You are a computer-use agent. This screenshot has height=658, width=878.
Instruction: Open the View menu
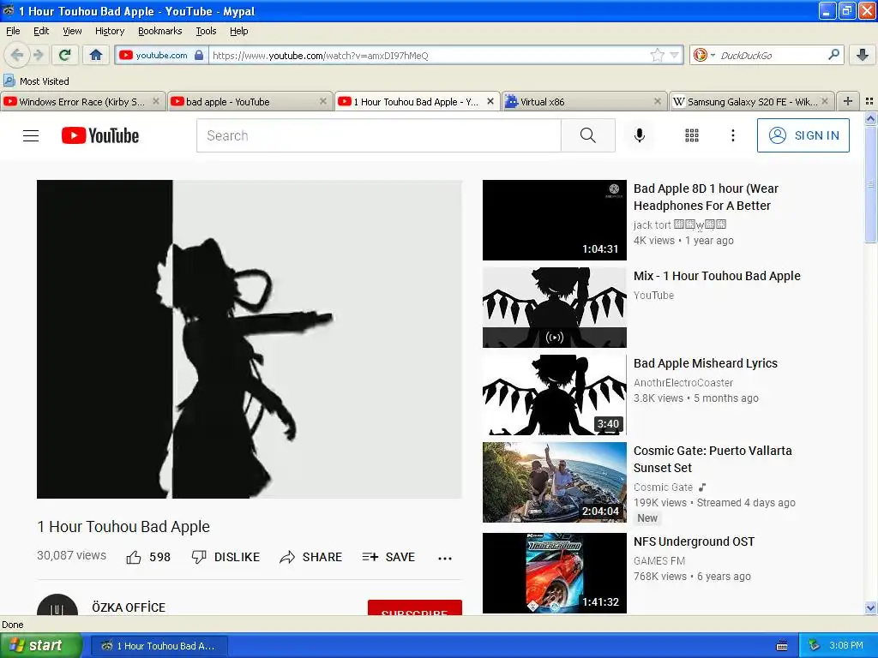click(x=72, y=31)
